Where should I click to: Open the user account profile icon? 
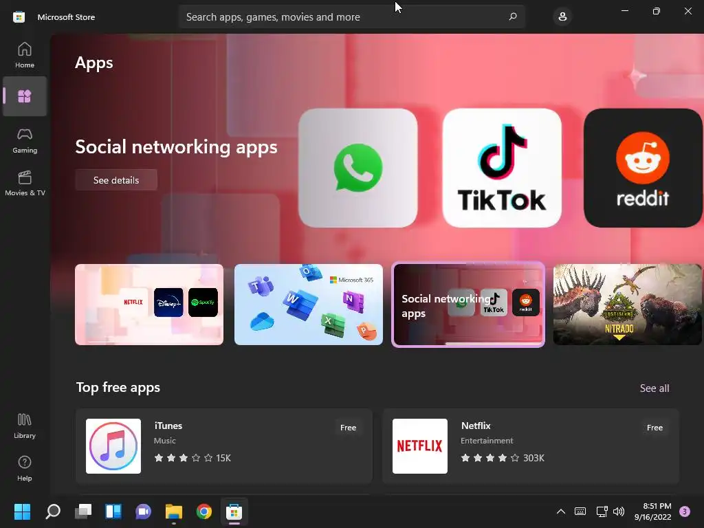562,17
